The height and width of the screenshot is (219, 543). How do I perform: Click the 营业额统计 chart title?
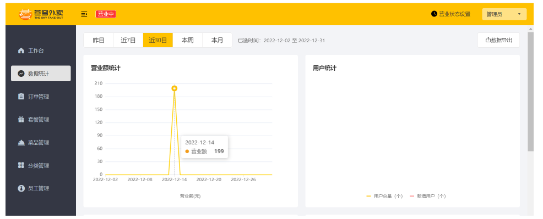click(106, 68)
